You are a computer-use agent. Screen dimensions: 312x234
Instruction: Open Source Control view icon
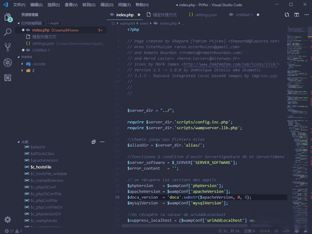(x=8, y=47)
